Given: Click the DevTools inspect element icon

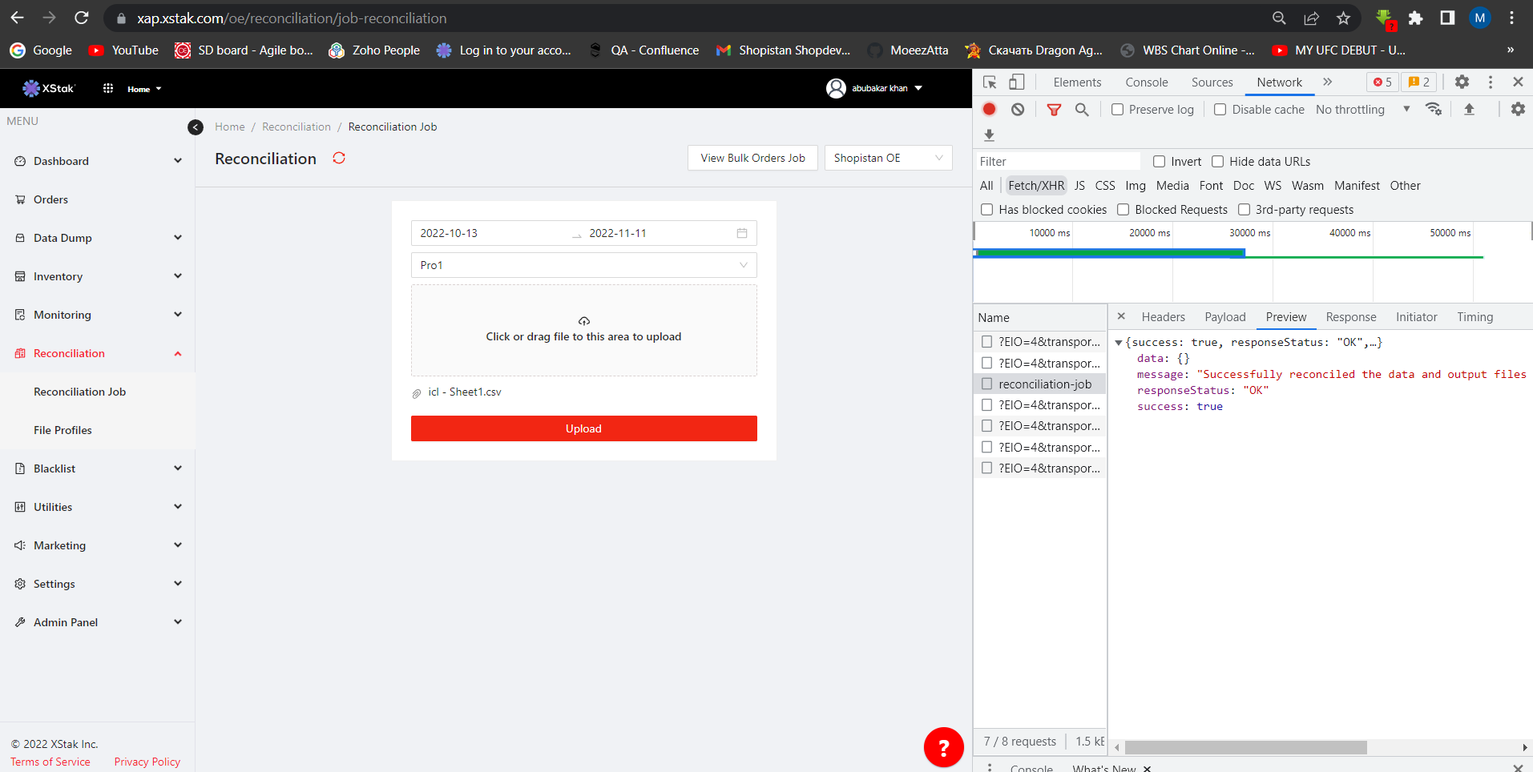Looking at the screenshot, I should point(990,82).
